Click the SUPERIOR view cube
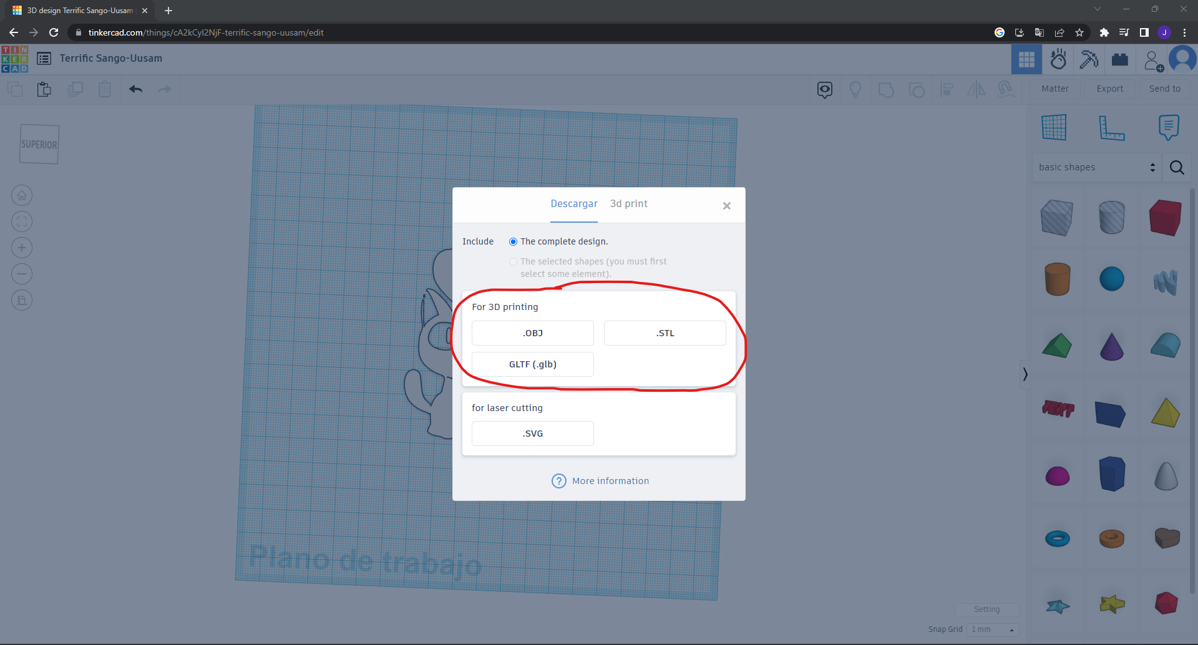Image resolution: width=1198 pixels, height=645 pixels. (39, 144)
